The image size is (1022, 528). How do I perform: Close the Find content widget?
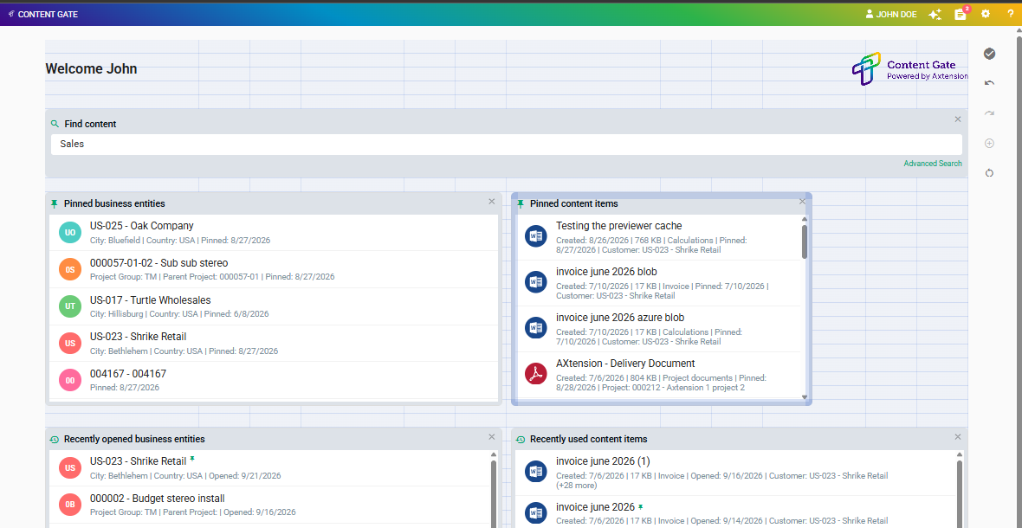957,119
